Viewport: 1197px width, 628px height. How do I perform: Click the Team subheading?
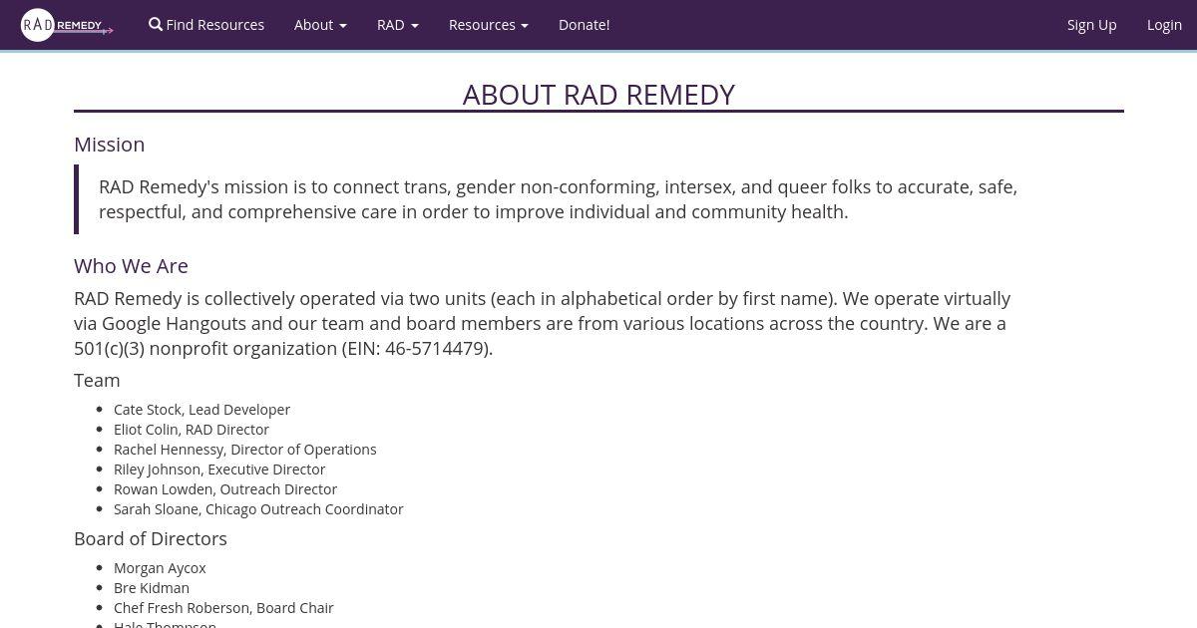[97, 381]
